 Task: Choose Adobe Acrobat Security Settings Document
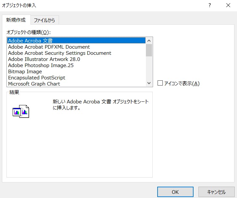[76, 53]
